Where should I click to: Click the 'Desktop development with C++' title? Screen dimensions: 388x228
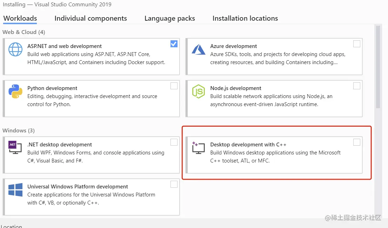tap(248, 145)
